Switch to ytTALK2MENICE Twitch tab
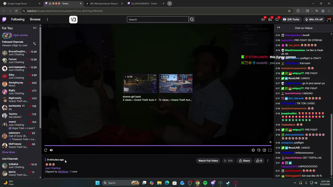333x187 pixels. coord(146,4)
